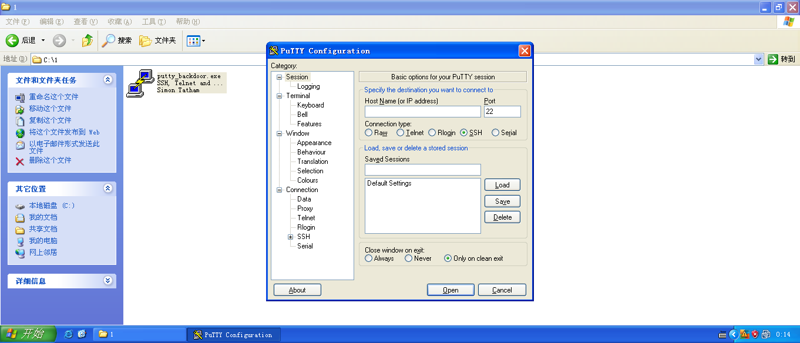
Task: Select the putty_backdoor.exe file icon
Action: click(x=140, y=83)
